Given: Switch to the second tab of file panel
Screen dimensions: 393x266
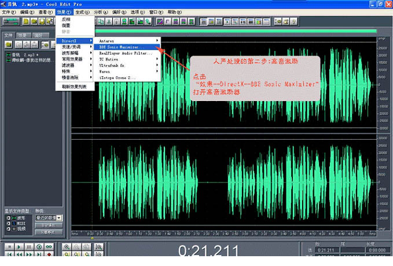Looking at the screenshot, I should coord(24,35).
